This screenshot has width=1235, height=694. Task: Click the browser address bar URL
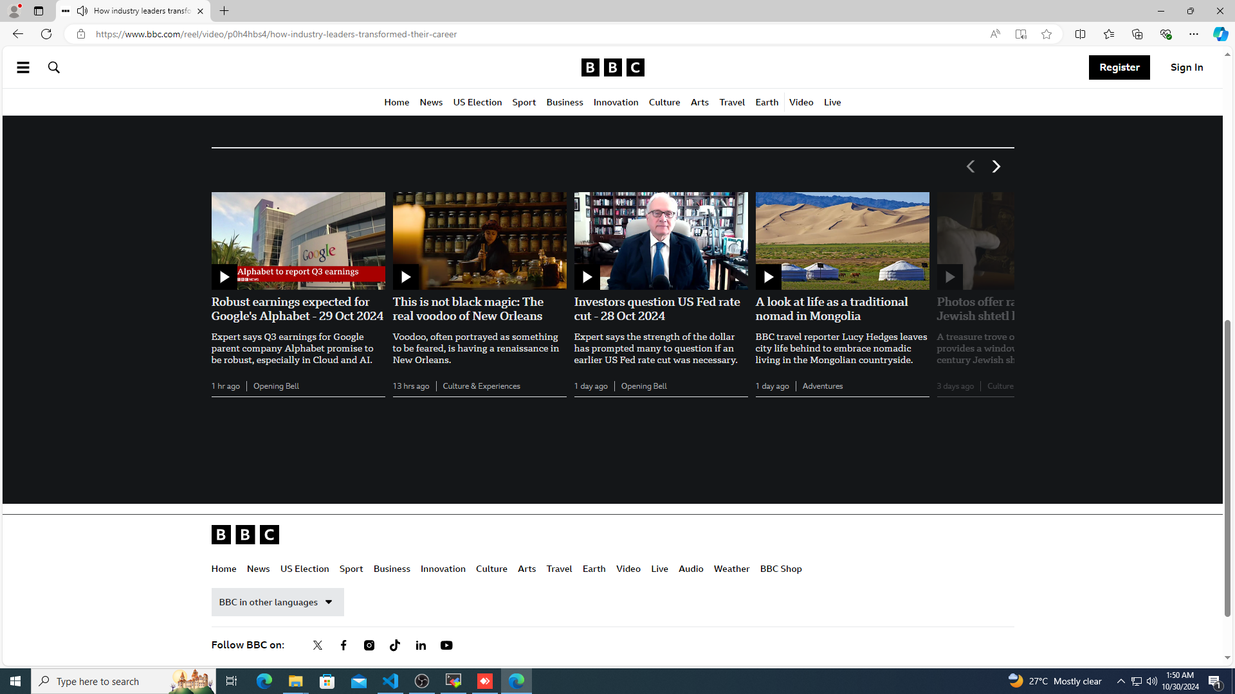click(277, 34)
